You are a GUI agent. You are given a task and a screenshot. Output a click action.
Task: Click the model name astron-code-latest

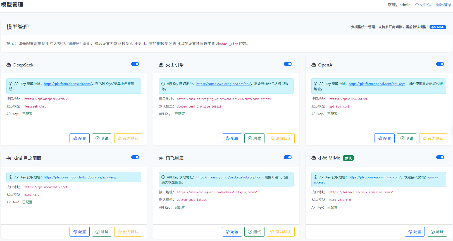(192, 200)
